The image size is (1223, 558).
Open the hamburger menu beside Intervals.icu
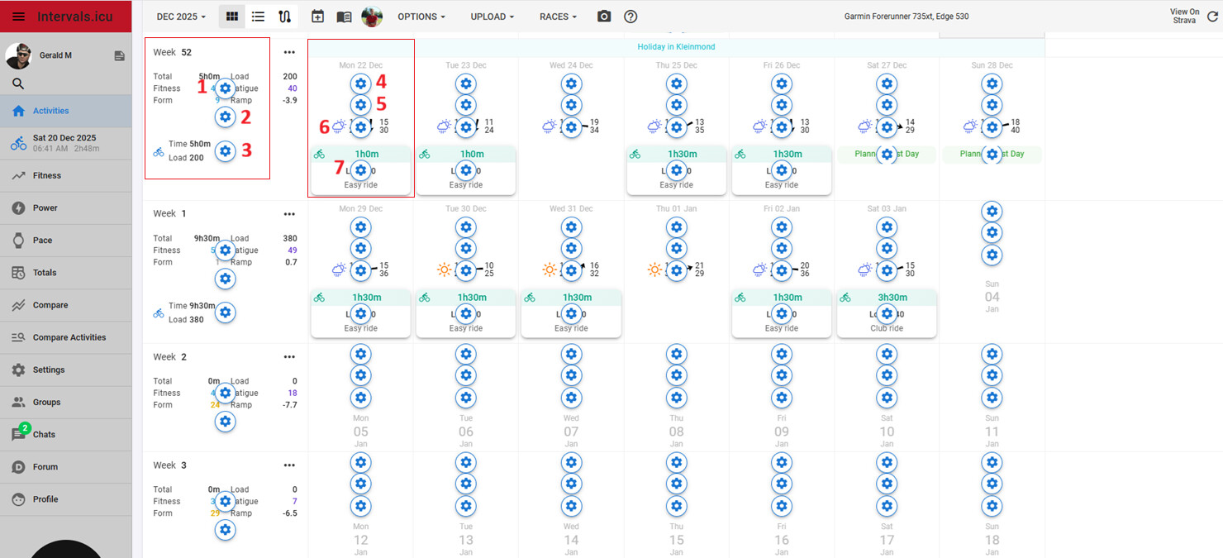(x=18, y=17)
